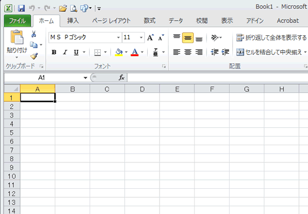
Task: Click the Decrease Indent icon
Action: [214, 52]
